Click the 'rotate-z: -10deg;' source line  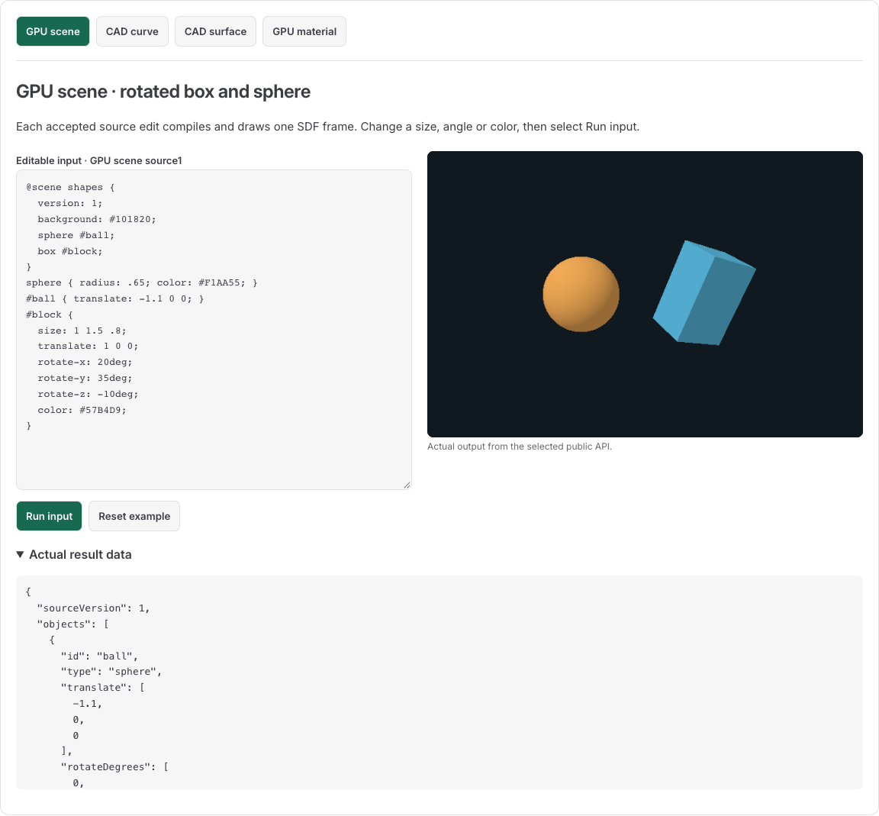[x=88, y=394]
